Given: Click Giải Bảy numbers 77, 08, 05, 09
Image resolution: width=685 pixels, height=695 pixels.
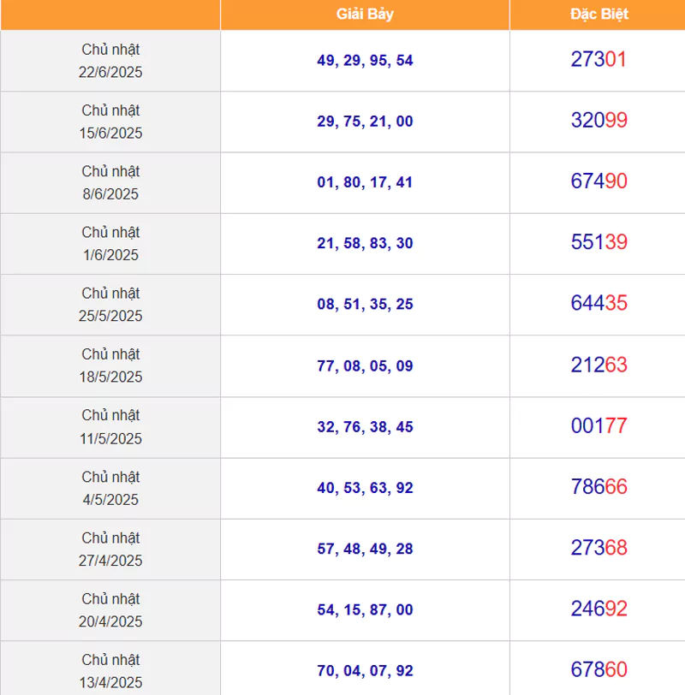Looking at the screenshot, I should (365, 365).
